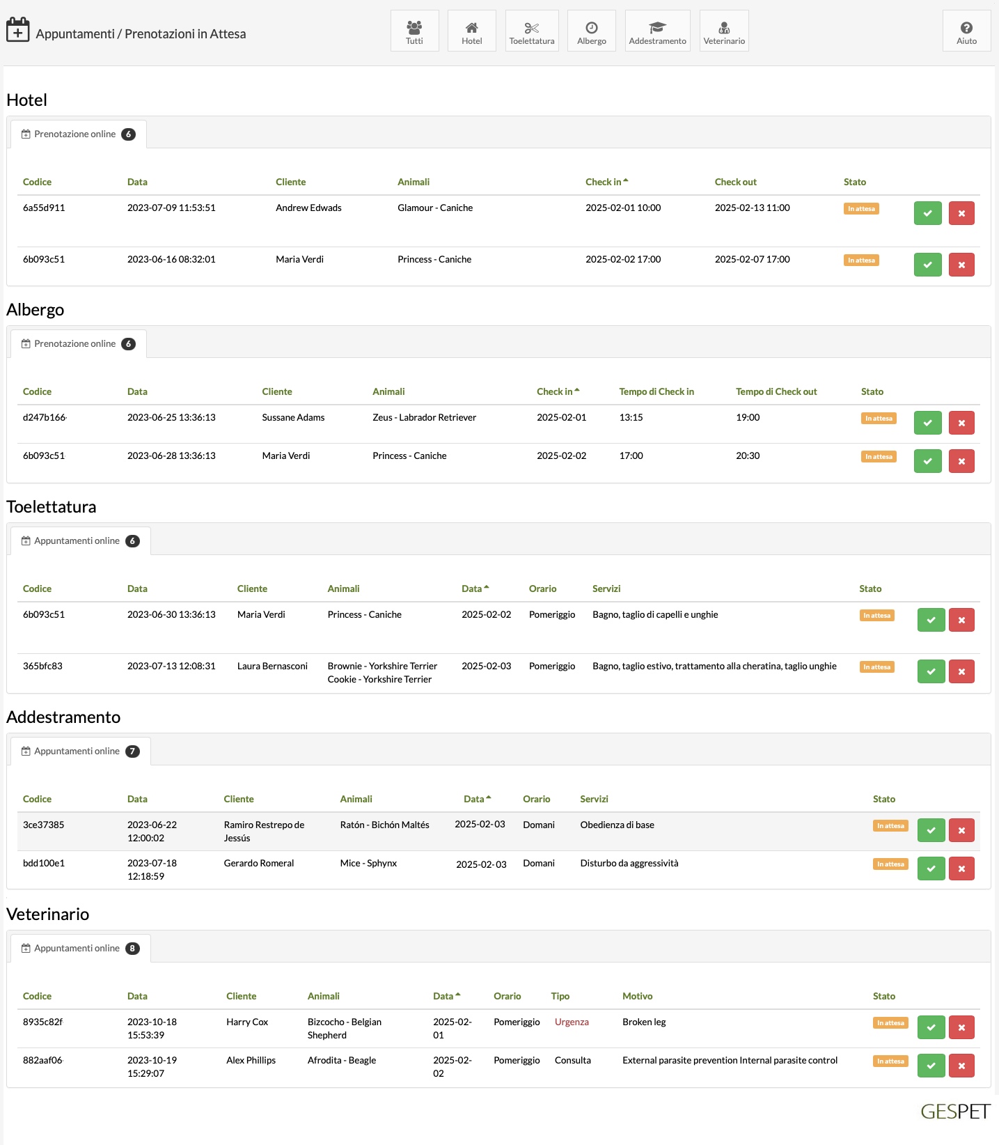Sort Hotel table by Check in
Image resolution: width=999 pixels, height=1145 pixels.
point(606,182)
